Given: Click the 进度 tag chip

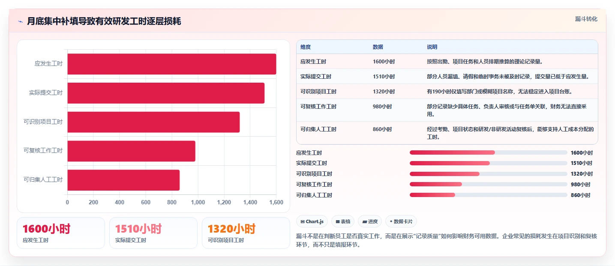Looking at the screenshot, I should click(370, 221).
